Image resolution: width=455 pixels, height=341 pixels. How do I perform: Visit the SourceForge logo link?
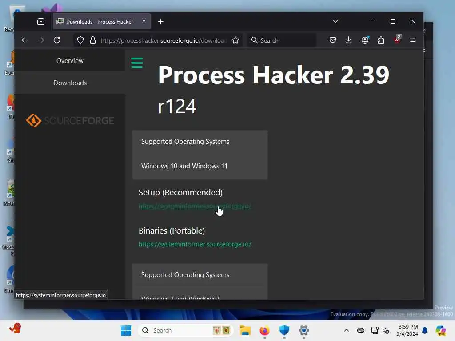pyautogui.click(x=70, y=120)
